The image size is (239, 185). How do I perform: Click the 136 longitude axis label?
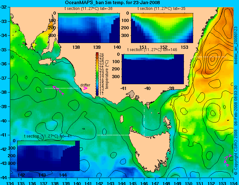click(33, 183)
